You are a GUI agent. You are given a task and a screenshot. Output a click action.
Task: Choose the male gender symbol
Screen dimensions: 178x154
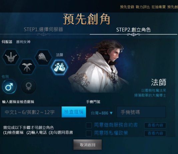[9, 87]
